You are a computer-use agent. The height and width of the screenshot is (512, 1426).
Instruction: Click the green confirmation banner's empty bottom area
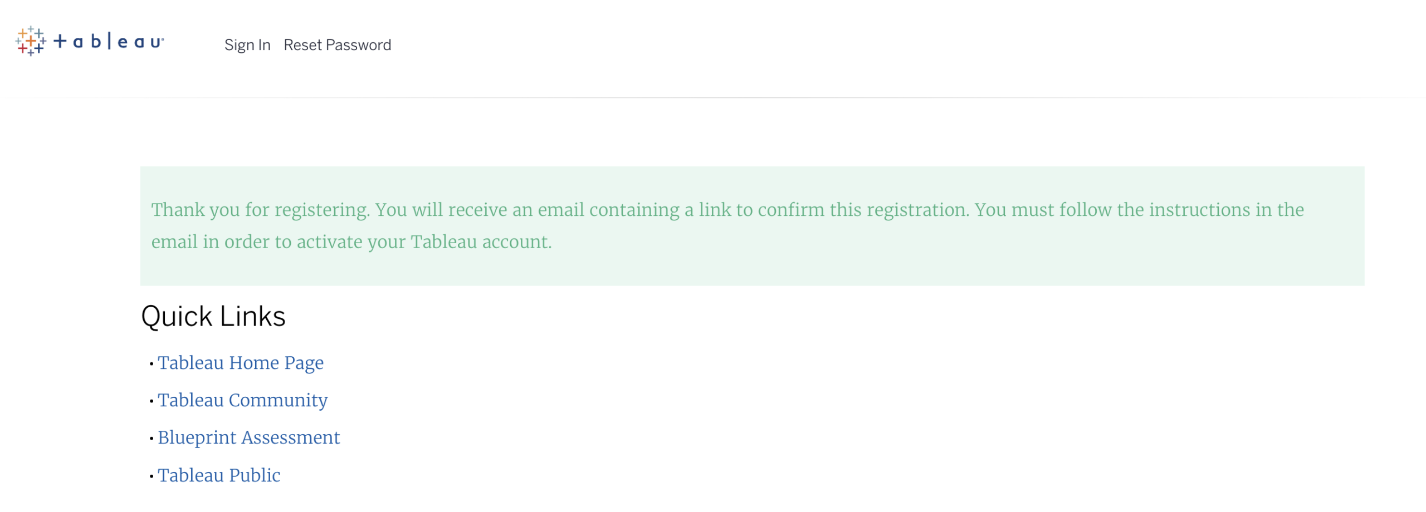pos(752,273)
